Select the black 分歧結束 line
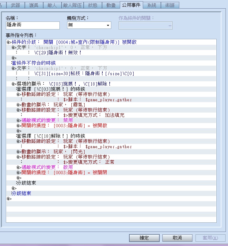 click(111, 183)
